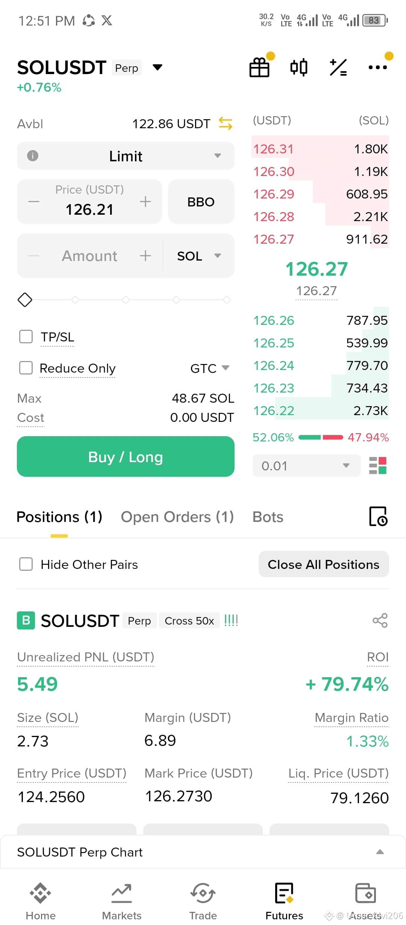Tap Close All Positions button
The width and height of the screenshot is (406, 925).
point(324,564)
